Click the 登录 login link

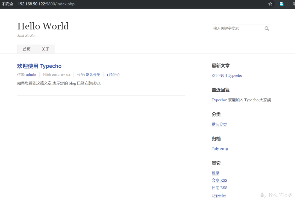point(215,173)
